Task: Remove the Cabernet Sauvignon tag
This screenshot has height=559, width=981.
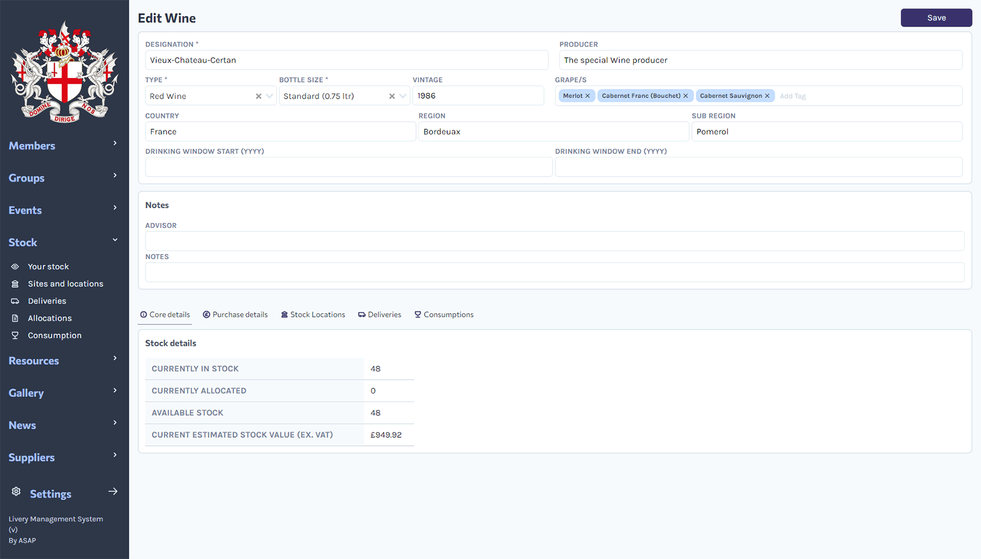Action: pyautogui.click(x=768, y=96)
